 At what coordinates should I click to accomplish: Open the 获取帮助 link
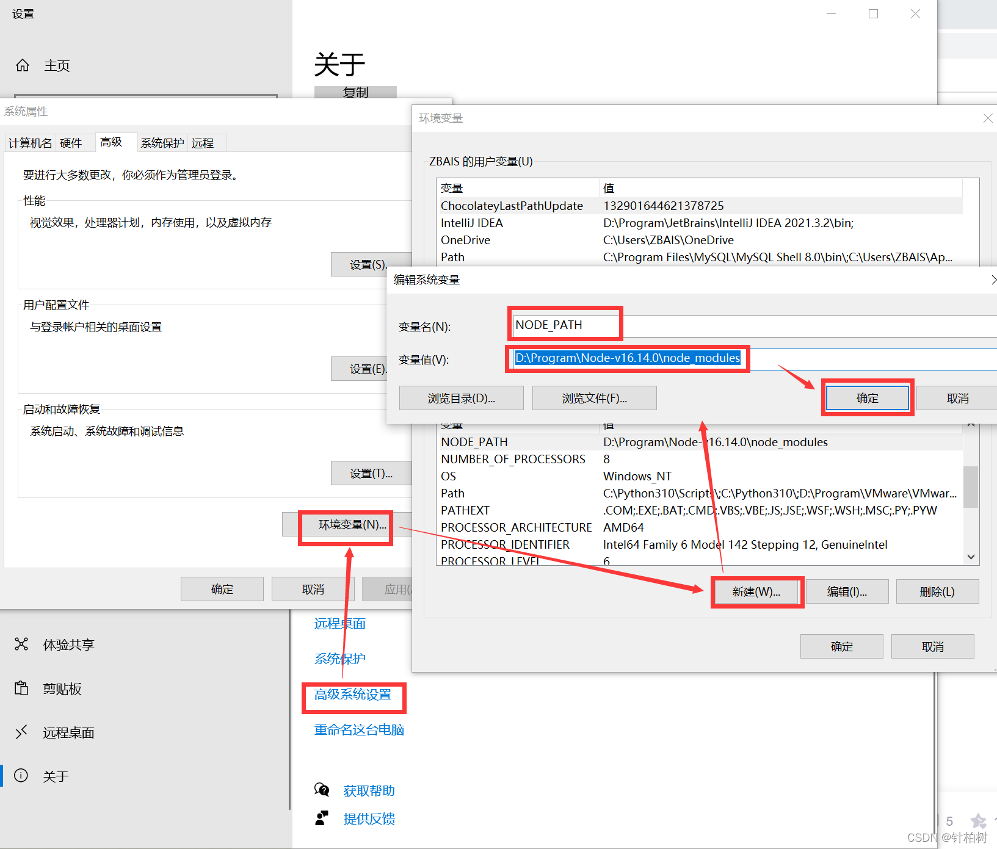pyautogui.click(x=369, y=790)
